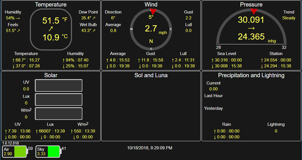Select the Sol and Luna panel title
302x160 pixels.
pos(151,75)
